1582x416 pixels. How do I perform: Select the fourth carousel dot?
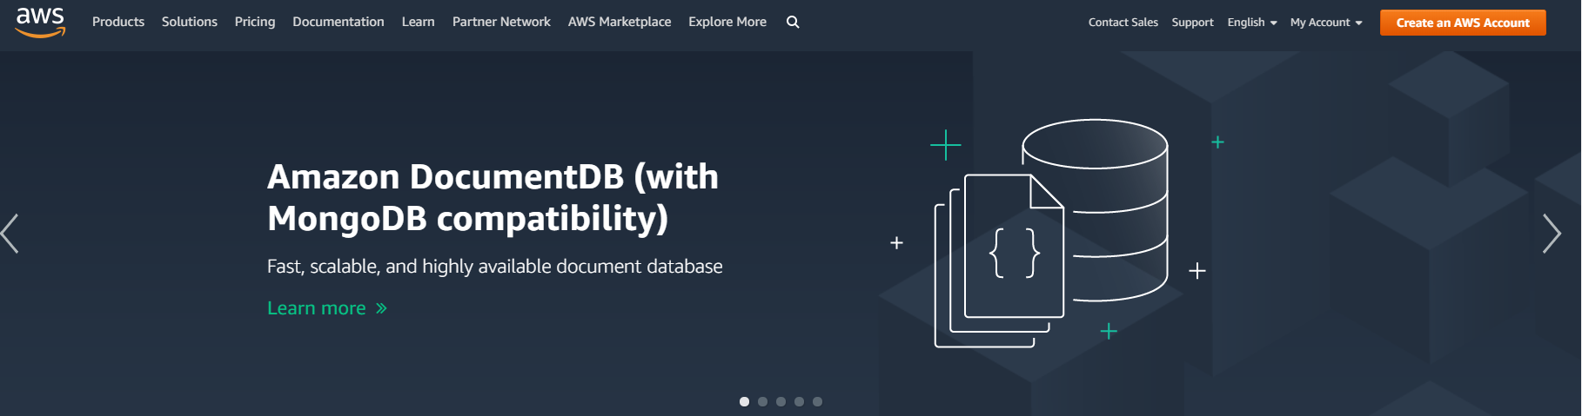[799, 401]
